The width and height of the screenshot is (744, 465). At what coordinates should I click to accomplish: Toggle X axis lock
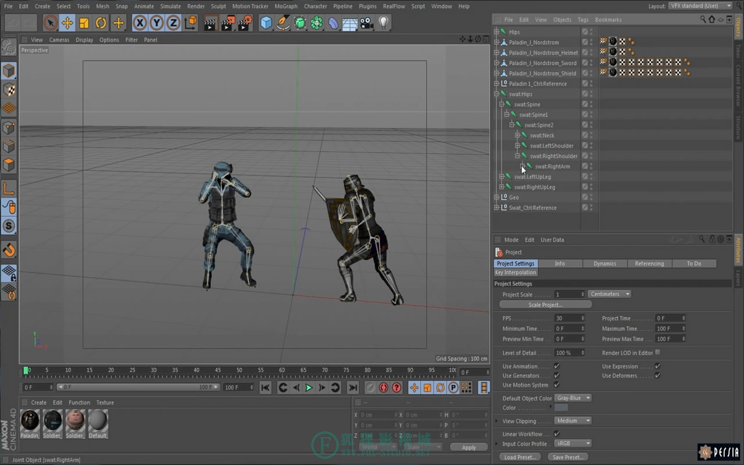[x=139, y=23]
